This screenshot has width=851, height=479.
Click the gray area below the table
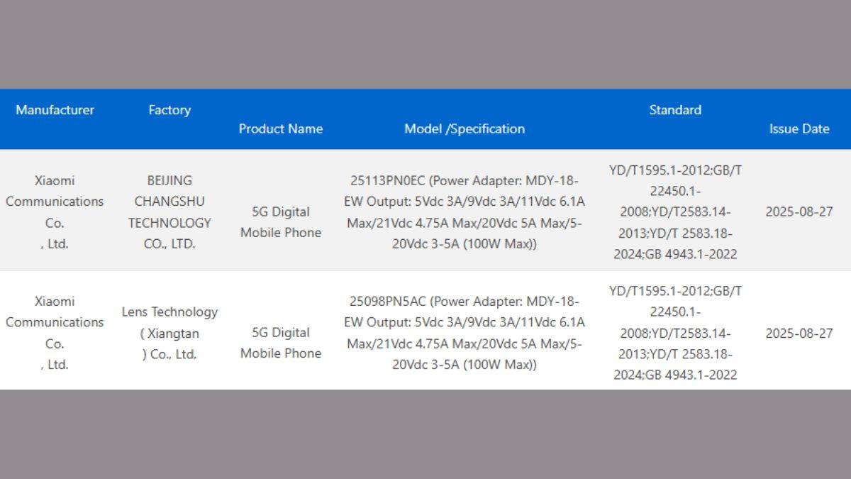425,434
